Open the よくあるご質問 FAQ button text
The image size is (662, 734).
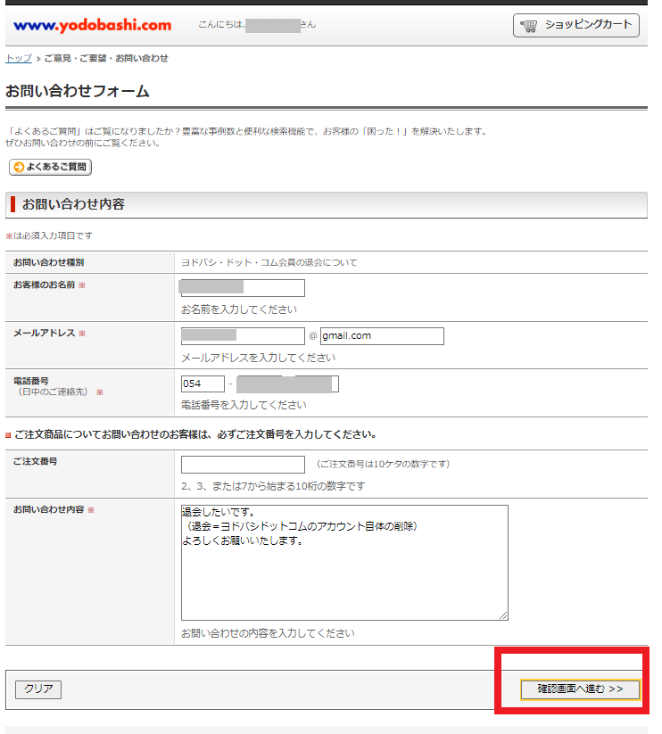point(57,167)
